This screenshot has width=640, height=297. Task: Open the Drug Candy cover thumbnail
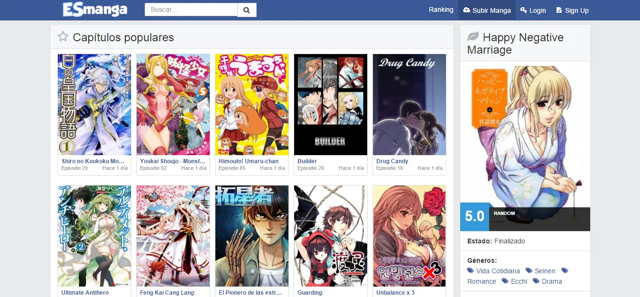(409, 104)
